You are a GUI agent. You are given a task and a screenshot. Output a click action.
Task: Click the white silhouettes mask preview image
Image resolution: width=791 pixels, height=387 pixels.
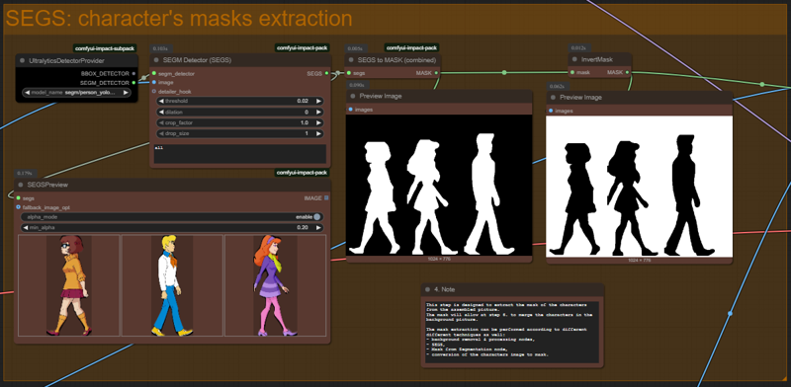click(x=439, y=185)
